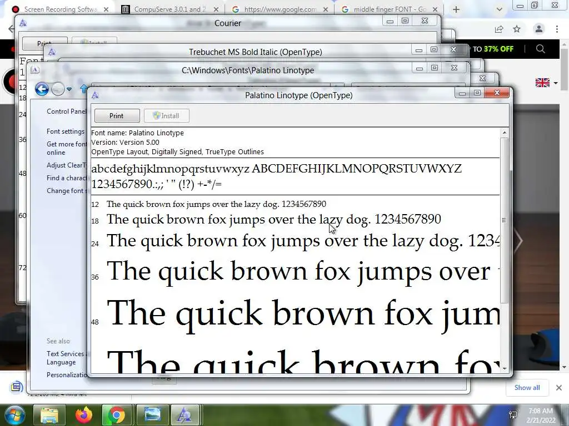Click the network tray icon
The width and height of the screenshot is (569, 426).
coord(513,415)
